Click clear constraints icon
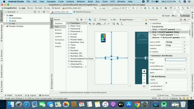This screenshot has height=109, width=194. tap(105, 24)
